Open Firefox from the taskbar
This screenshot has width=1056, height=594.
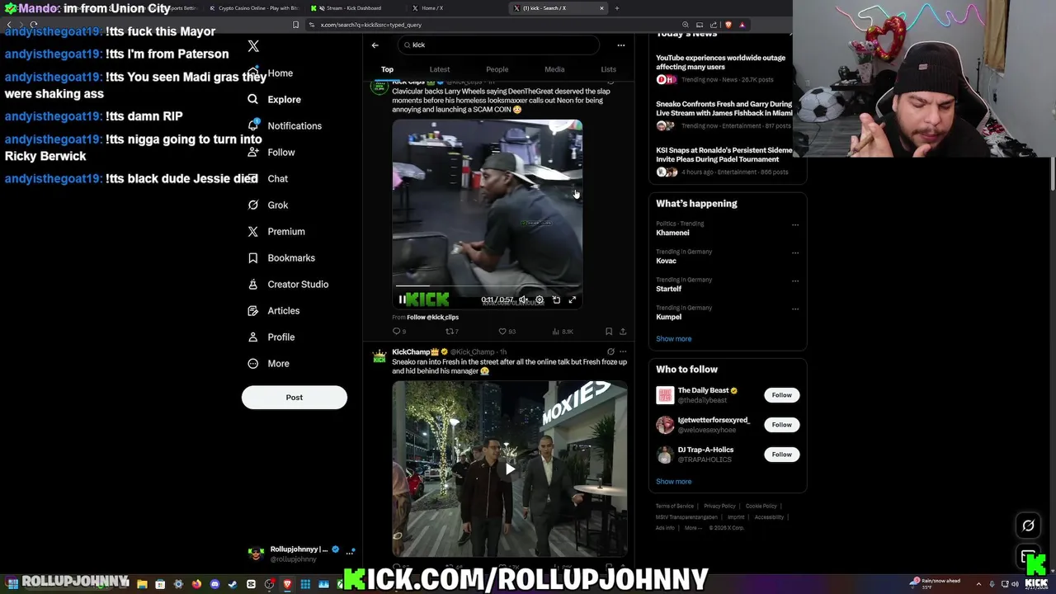(196, 584)
